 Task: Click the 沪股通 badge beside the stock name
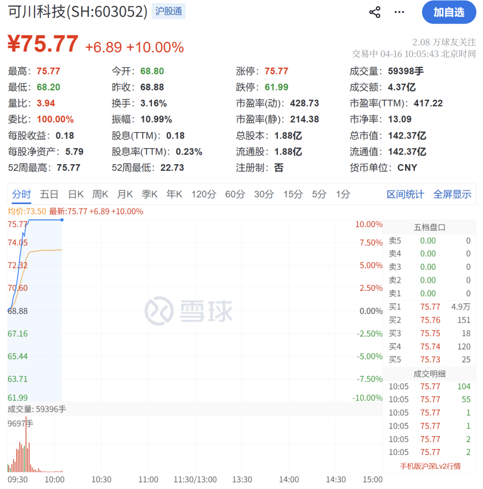coord(169,11)
